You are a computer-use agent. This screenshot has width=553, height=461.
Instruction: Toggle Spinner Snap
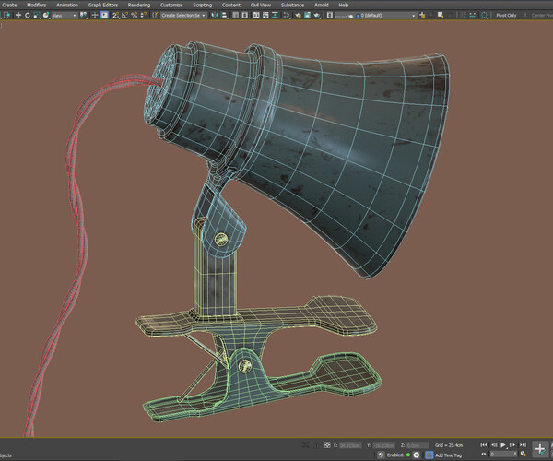(143, 15)
